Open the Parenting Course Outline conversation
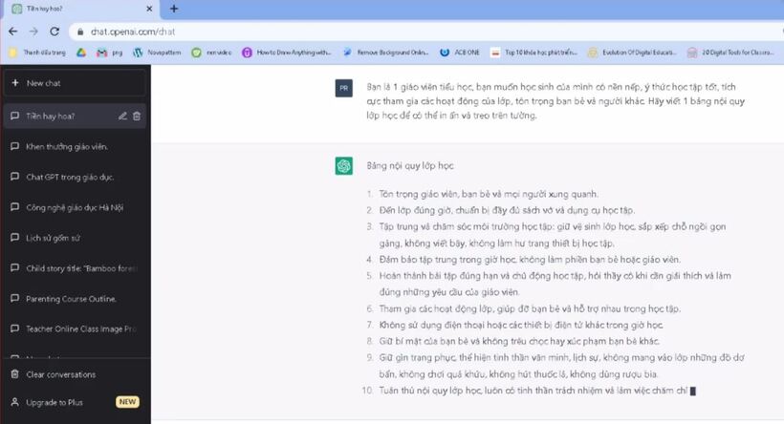 [75, 298]
